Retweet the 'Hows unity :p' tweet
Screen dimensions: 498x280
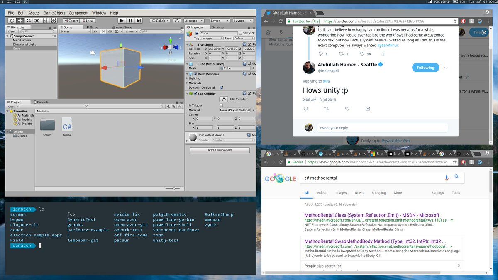tap(326, 109)
